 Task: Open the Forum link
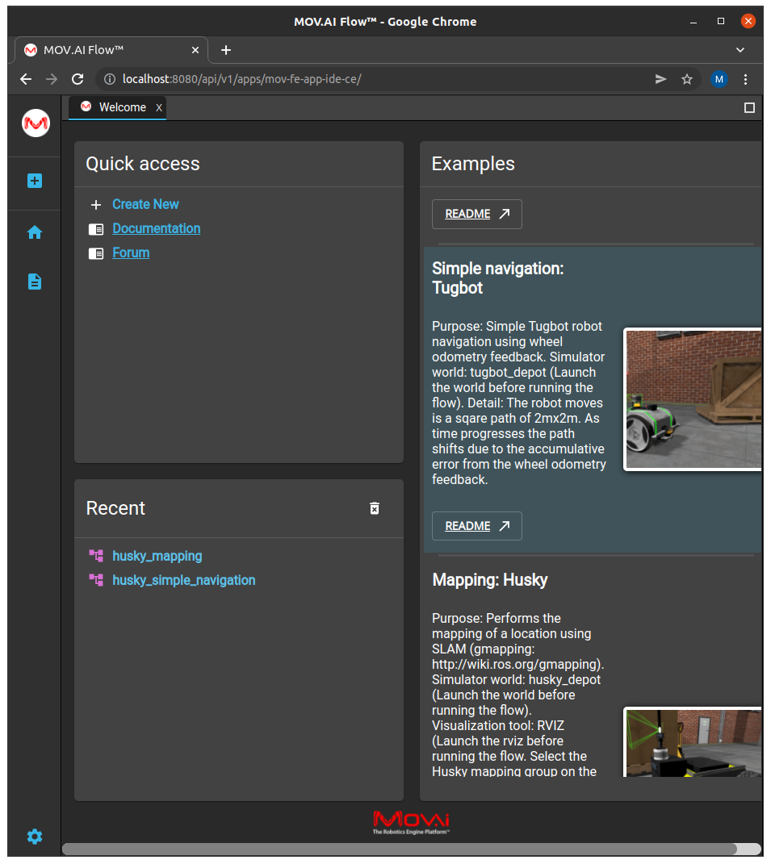131,253
